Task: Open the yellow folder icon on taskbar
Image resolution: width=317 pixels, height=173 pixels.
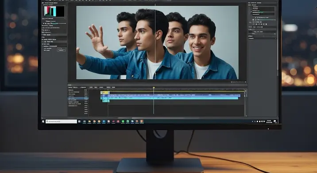Action: (89, 122)
